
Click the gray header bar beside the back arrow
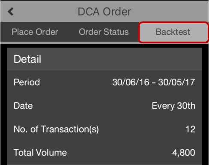click(x=43, y=12)
